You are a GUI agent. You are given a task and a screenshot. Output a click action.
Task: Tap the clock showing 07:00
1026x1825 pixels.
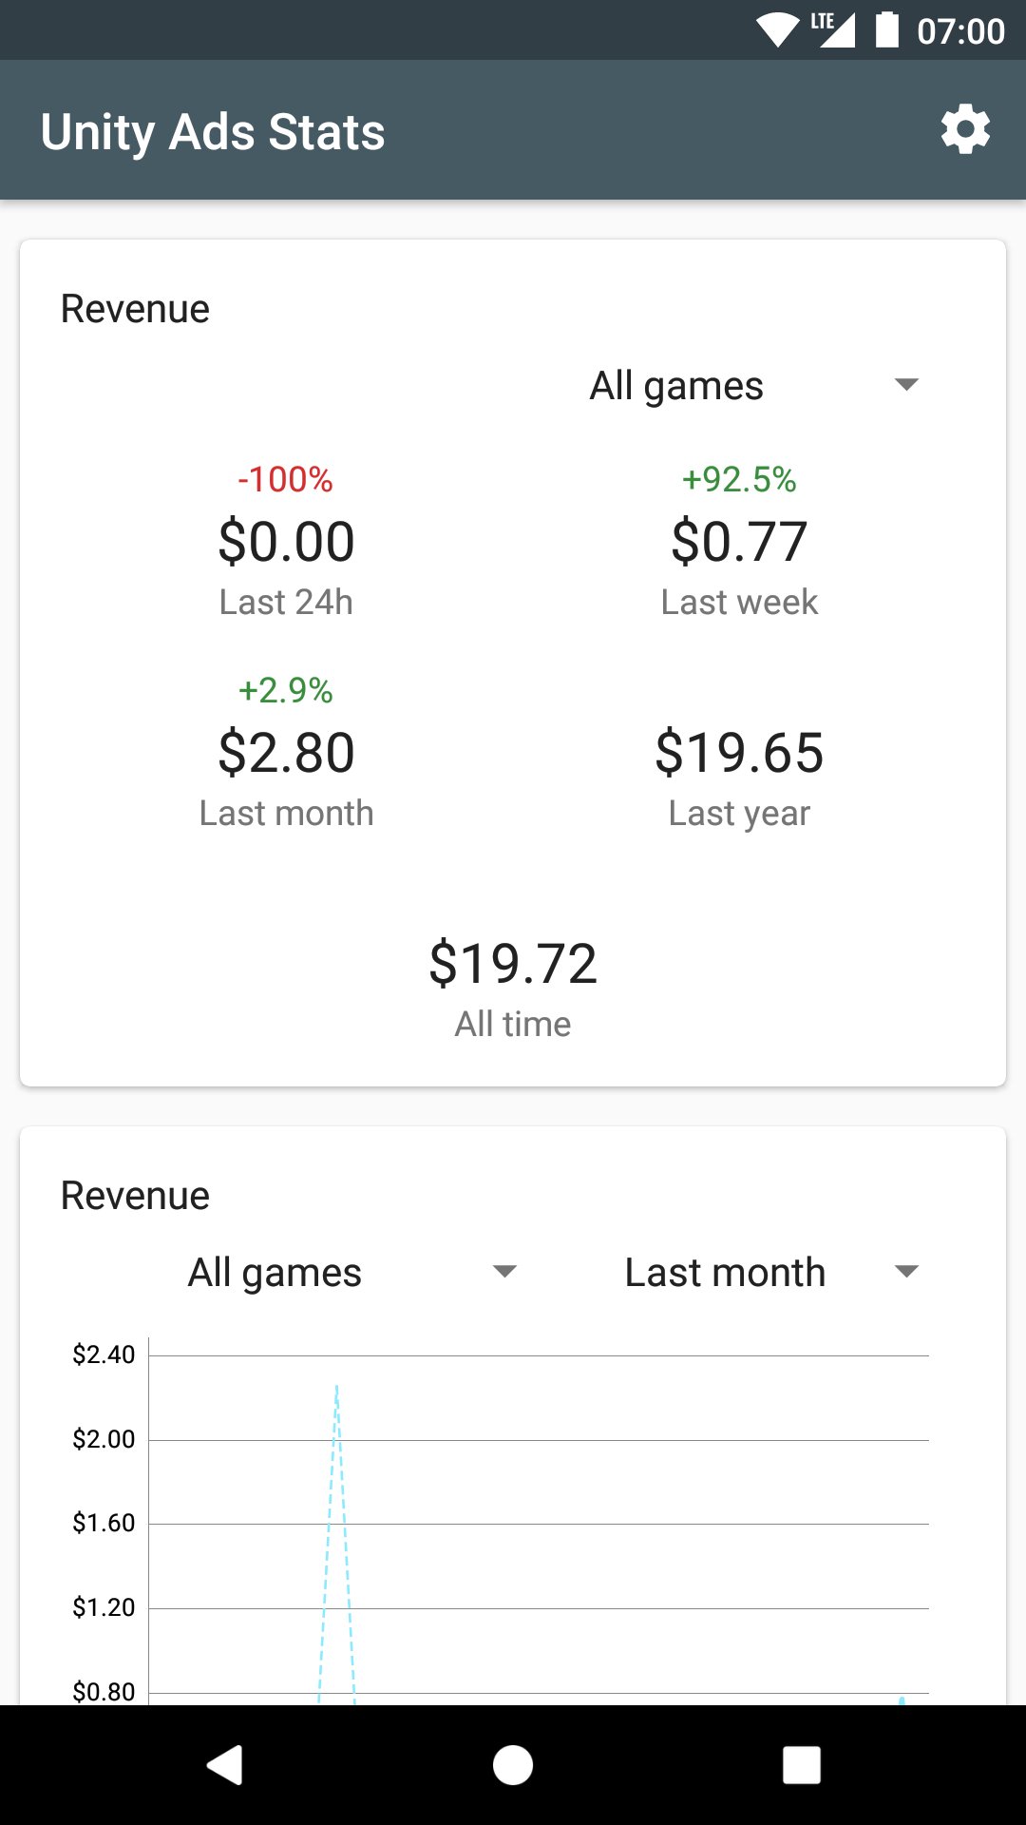(960, 31)
